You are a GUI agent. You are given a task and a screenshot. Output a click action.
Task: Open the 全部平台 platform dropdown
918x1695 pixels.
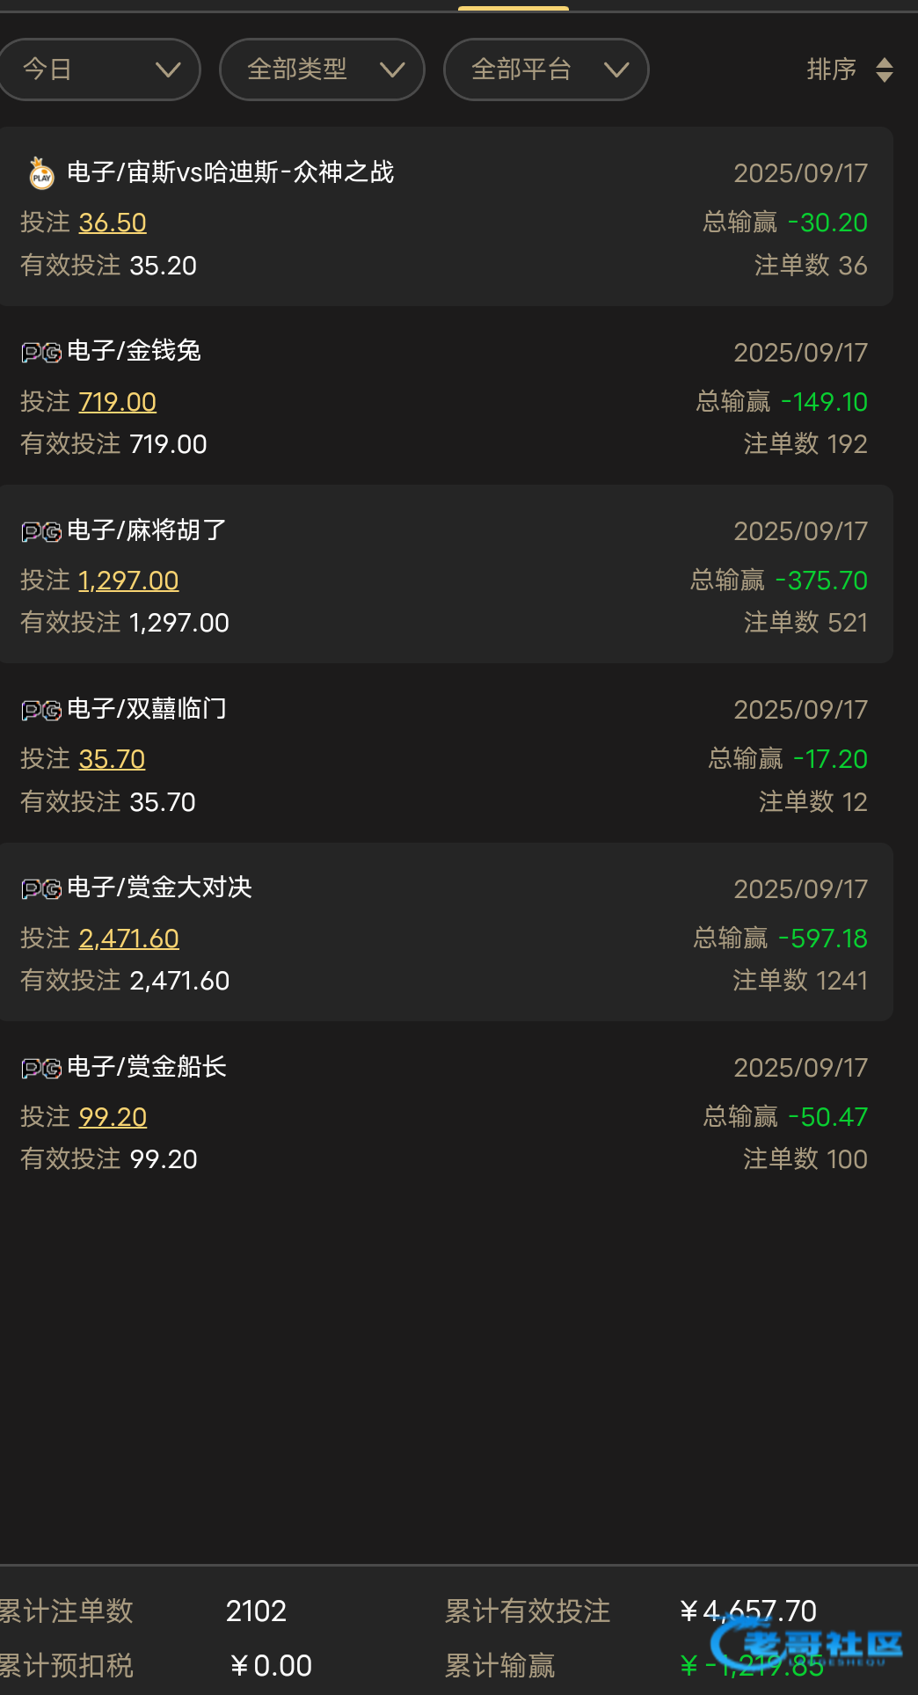[546, 69]
